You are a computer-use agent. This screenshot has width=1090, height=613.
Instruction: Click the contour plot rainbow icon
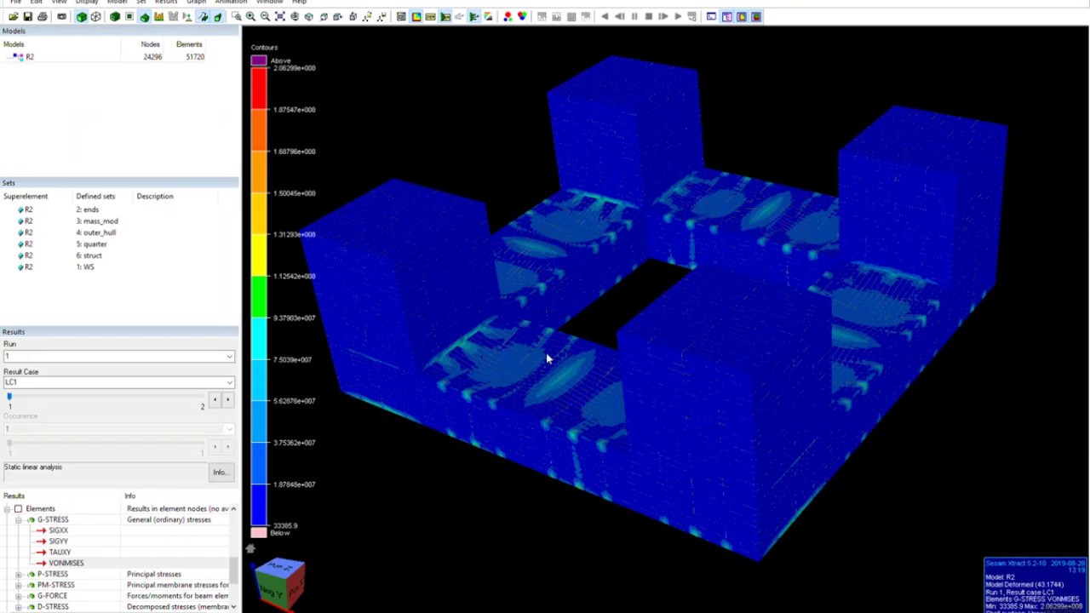click(416, 16)
